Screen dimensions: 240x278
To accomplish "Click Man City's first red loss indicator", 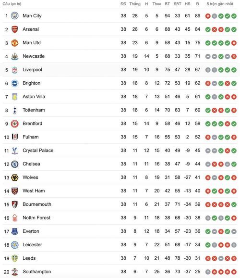I will click(208, 16).
